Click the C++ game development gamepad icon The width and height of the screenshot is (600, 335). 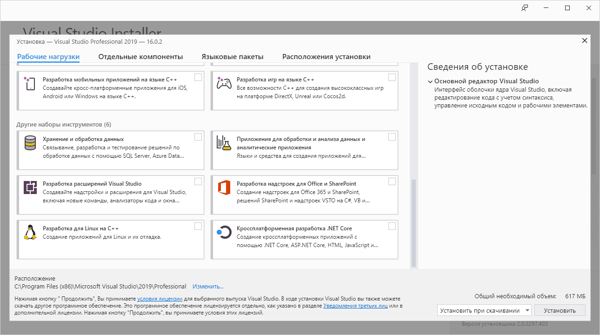224,84
